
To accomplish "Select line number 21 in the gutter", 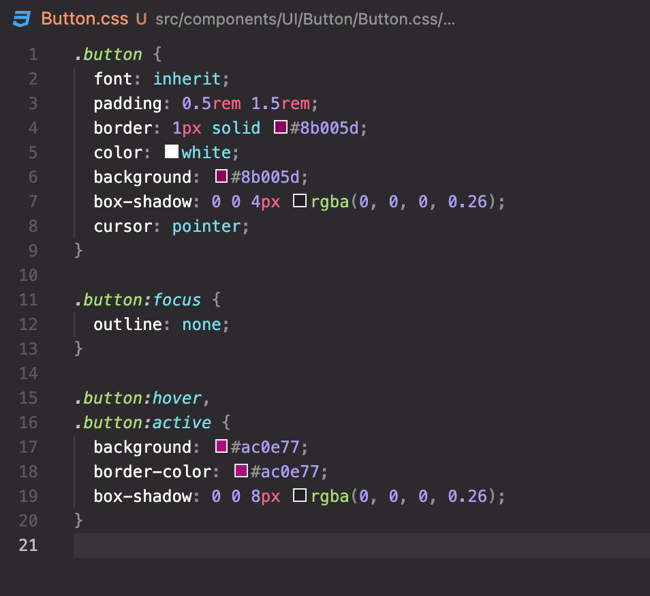I will point(28,546).
